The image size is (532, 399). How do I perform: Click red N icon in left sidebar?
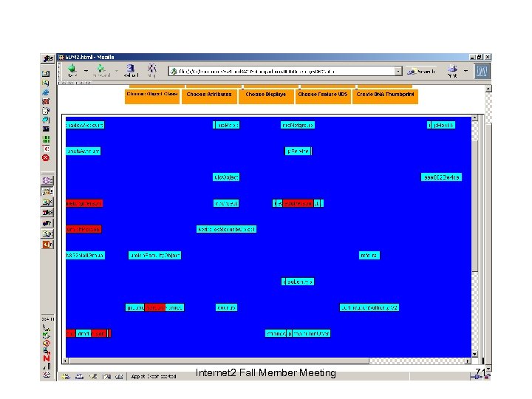pyautogui.click(x=46, y=358)
